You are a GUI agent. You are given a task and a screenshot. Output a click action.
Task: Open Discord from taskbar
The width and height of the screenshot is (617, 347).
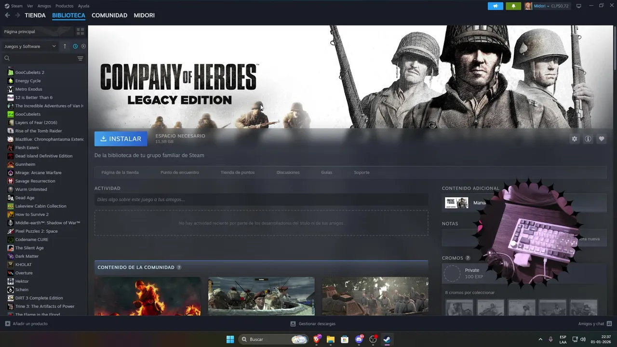tap(359, 339)
